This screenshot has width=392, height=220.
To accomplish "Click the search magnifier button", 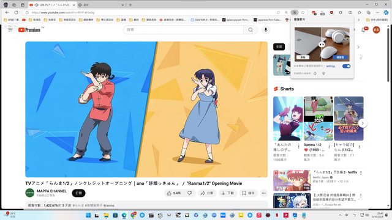I will point(251,30).
